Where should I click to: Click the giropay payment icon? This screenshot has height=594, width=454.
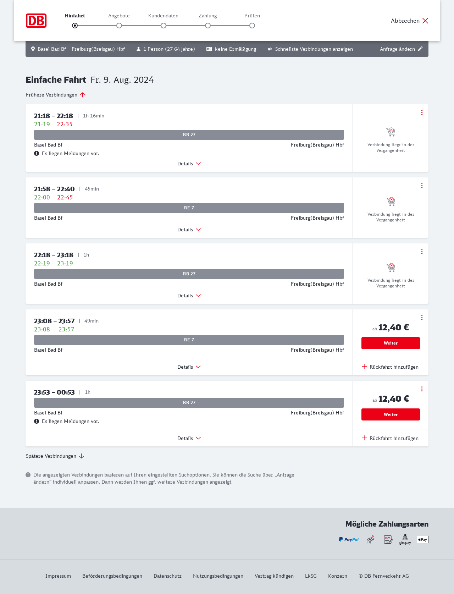pyautogui.click(x=405, y=539)
